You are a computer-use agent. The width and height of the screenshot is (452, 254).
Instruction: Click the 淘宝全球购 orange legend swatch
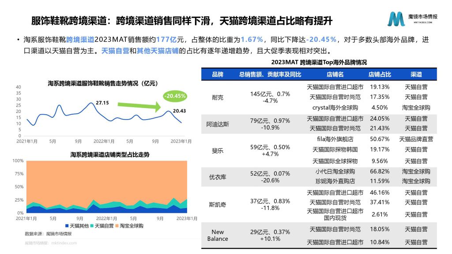coord(117,226)
